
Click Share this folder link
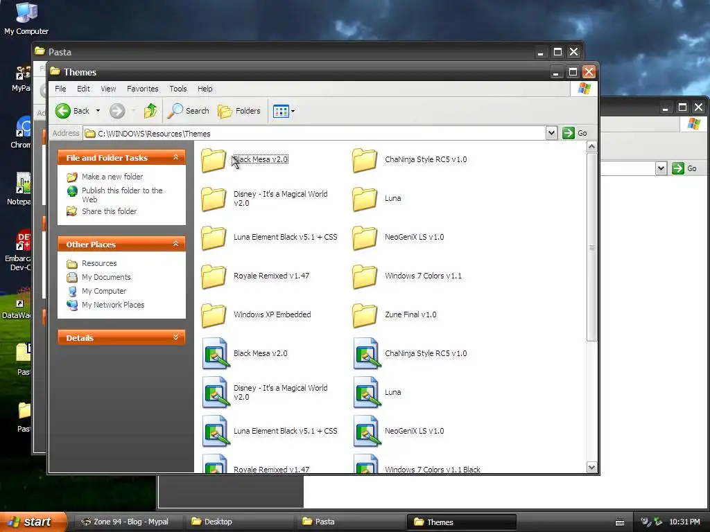click(x=109, y=211)
